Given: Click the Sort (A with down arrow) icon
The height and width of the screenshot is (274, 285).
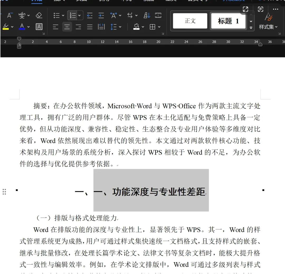Looking at the screenshot, I should pyautogui.click(x=147, y=16).
